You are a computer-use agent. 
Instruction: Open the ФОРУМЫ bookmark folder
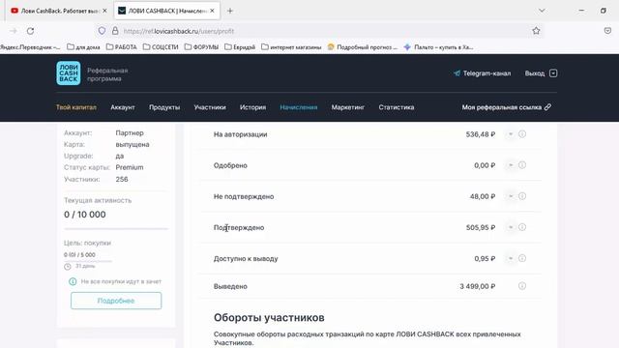pos(201,47)
